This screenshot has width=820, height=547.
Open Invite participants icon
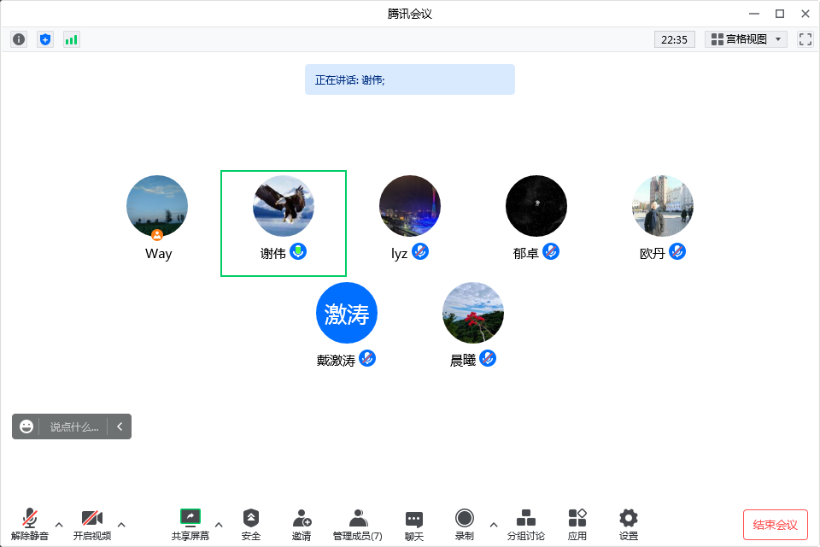tap(302, 524)
